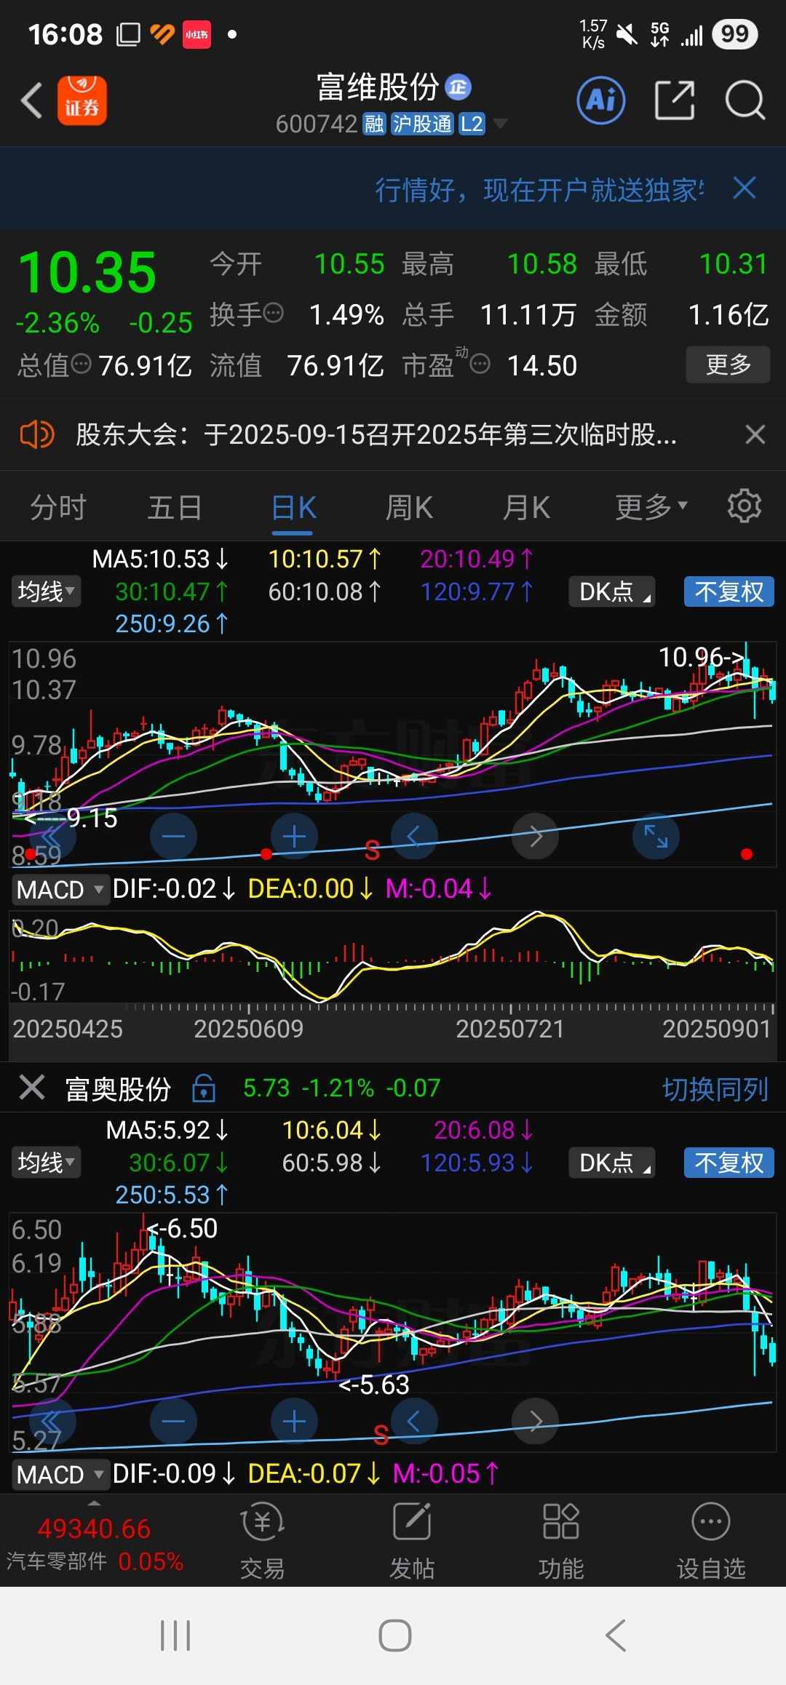Tap the Android recent apps button

175,1636
